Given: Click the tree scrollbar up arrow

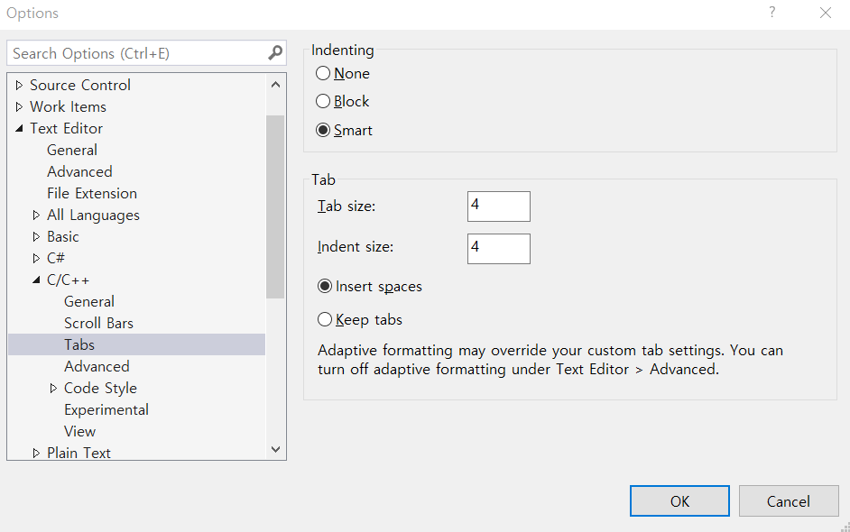Looking at the screenshot, I should tap(275, 85).
